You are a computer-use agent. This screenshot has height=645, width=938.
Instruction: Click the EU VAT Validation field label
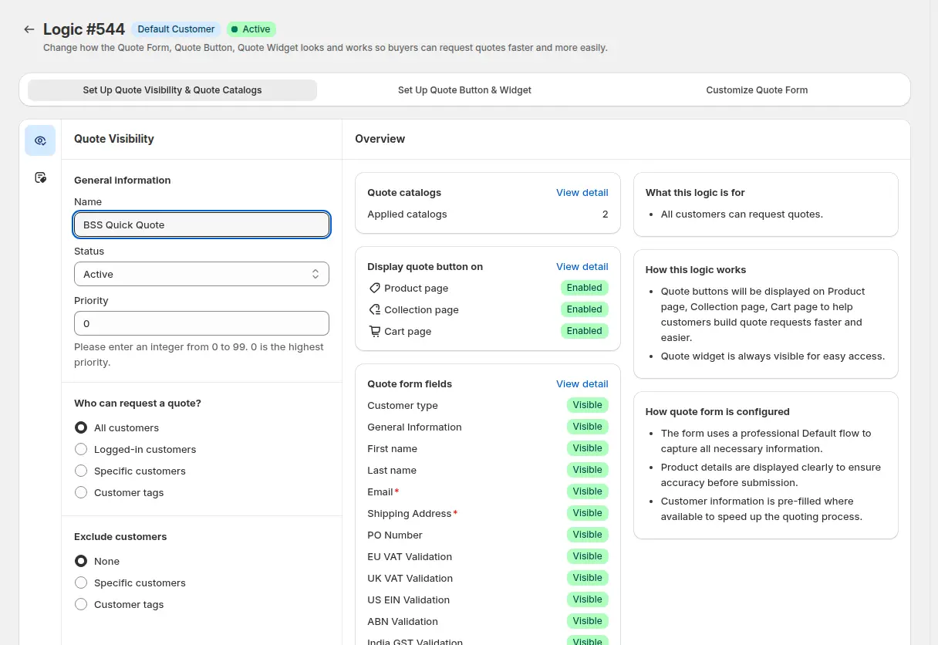[x=410, y=557]
